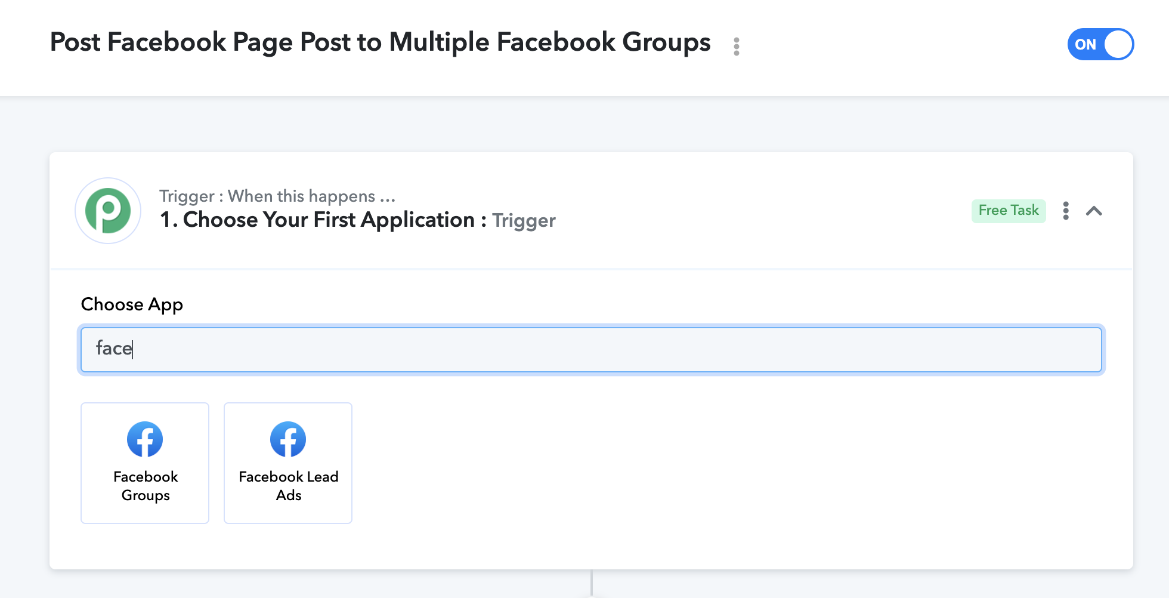This screenshot has width=1169, height=598.
Task: Open workflow title three-dot options menu
Action: pyautogui.click(x=737, y=46)
